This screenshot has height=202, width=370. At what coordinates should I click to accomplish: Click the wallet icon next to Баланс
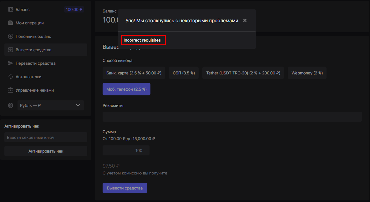10,10
